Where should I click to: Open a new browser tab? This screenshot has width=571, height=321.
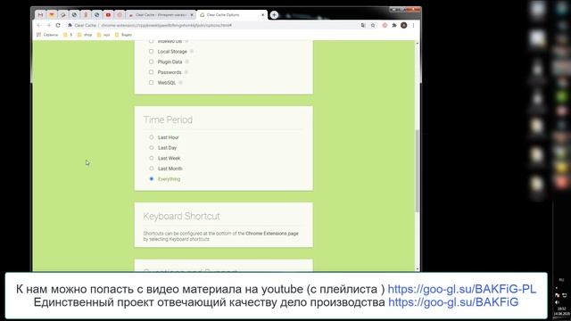274,15
